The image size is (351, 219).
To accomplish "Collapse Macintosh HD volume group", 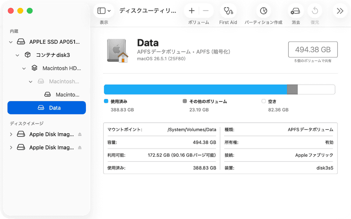I will (x=24, y=68).
